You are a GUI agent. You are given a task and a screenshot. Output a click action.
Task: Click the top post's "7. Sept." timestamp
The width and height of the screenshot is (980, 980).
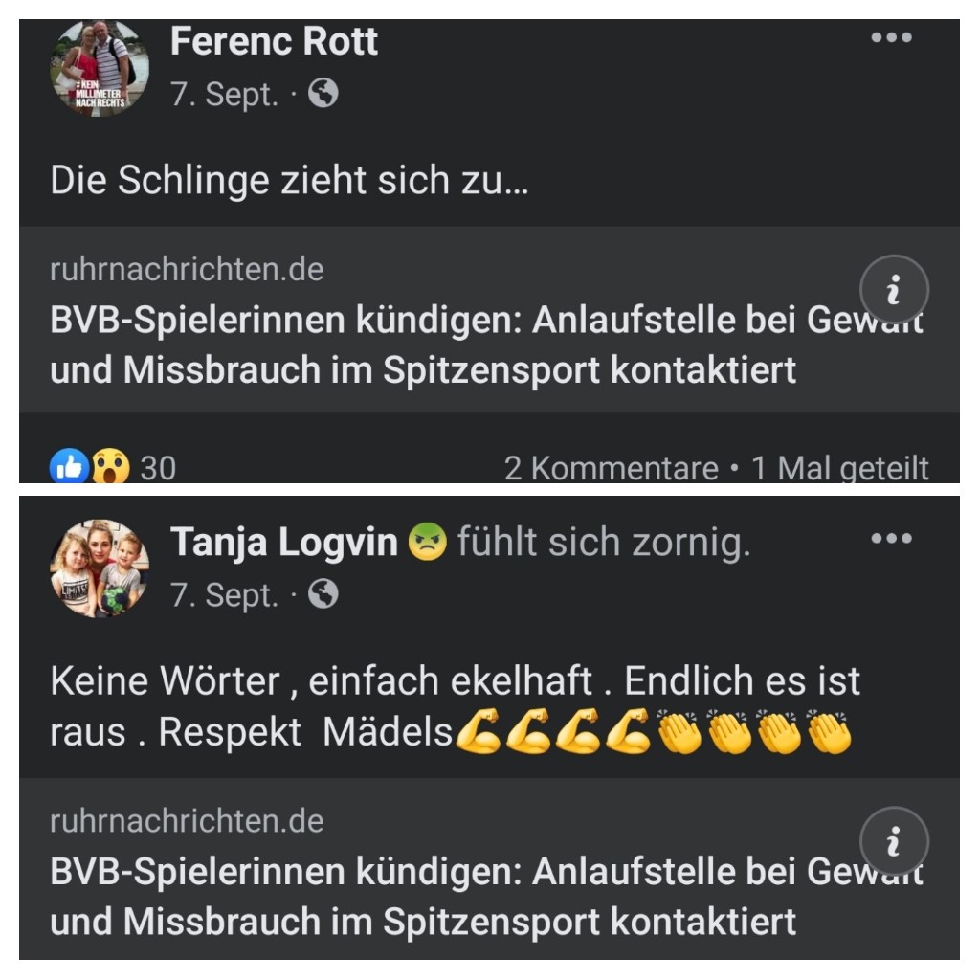(x=224, y=94)
